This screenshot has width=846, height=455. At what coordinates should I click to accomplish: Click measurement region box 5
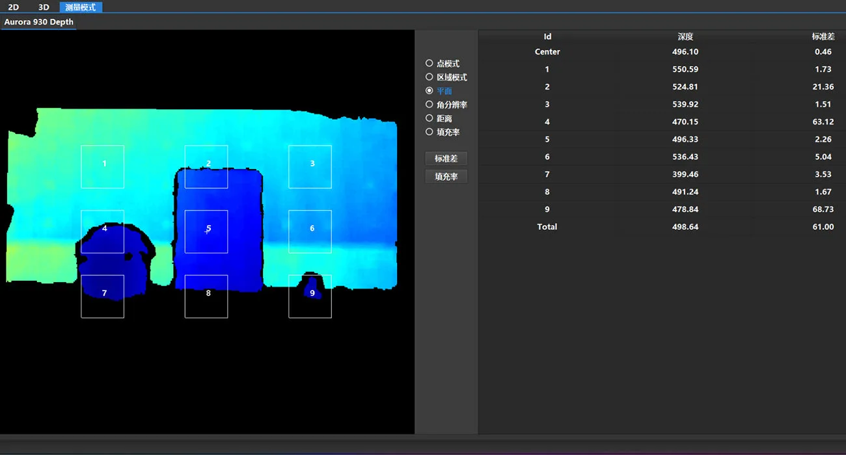[x=206, y=231]
